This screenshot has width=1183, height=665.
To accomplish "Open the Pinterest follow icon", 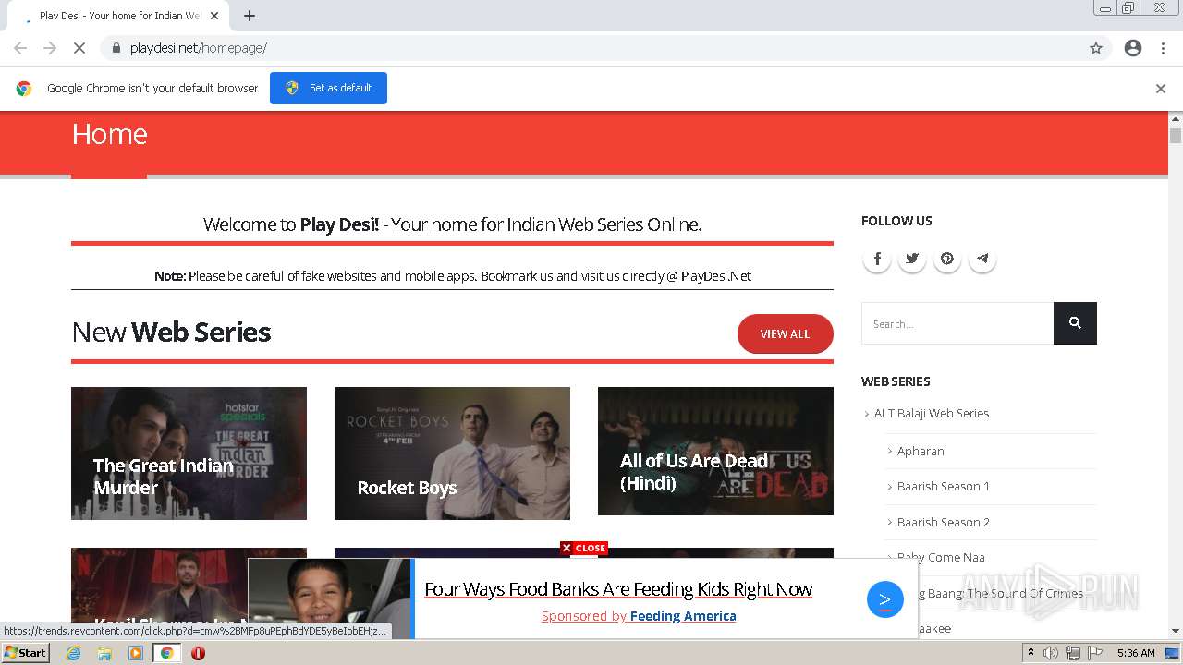I will click(x=947, y=259).
